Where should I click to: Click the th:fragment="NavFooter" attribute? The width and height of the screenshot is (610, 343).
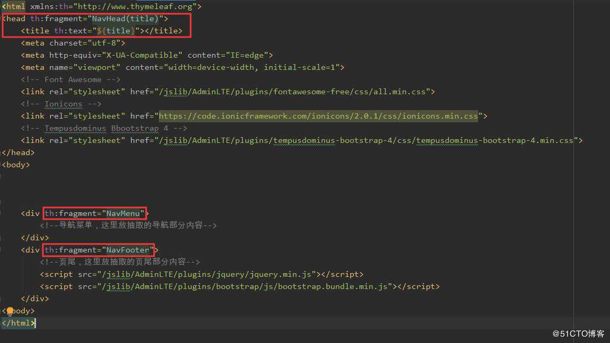(x=99, y=250)
